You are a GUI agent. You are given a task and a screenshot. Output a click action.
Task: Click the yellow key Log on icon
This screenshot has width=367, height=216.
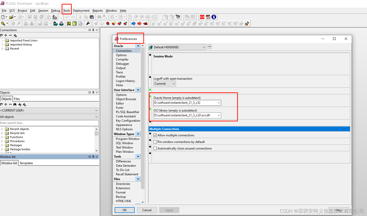(x=3, y=24)
